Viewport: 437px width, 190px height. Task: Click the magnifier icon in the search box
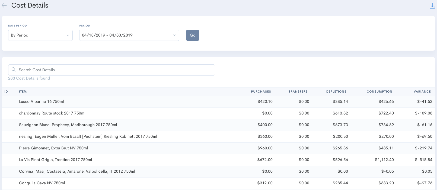pyautogui.click(x=14, y=70)
